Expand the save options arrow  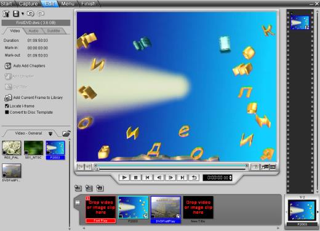pyautogui.click(x=23, y=14)
